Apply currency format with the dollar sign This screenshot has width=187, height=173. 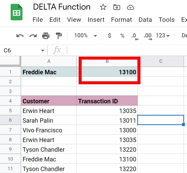[110, 36]
